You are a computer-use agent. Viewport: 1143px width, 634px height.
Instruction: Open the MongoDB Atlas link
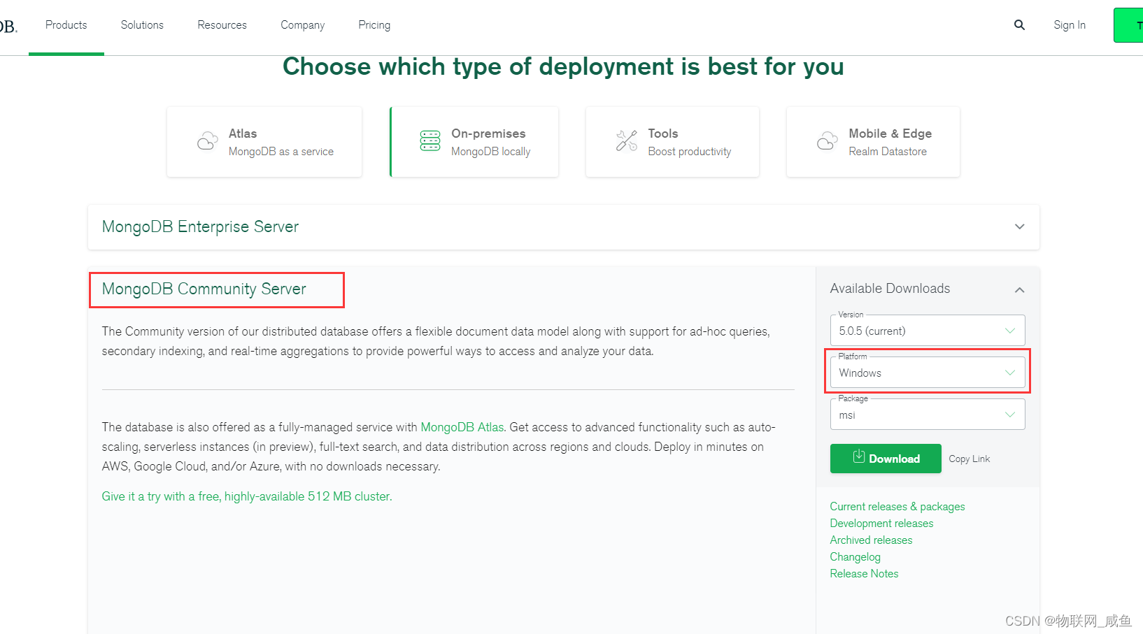[x=462, y=426]
